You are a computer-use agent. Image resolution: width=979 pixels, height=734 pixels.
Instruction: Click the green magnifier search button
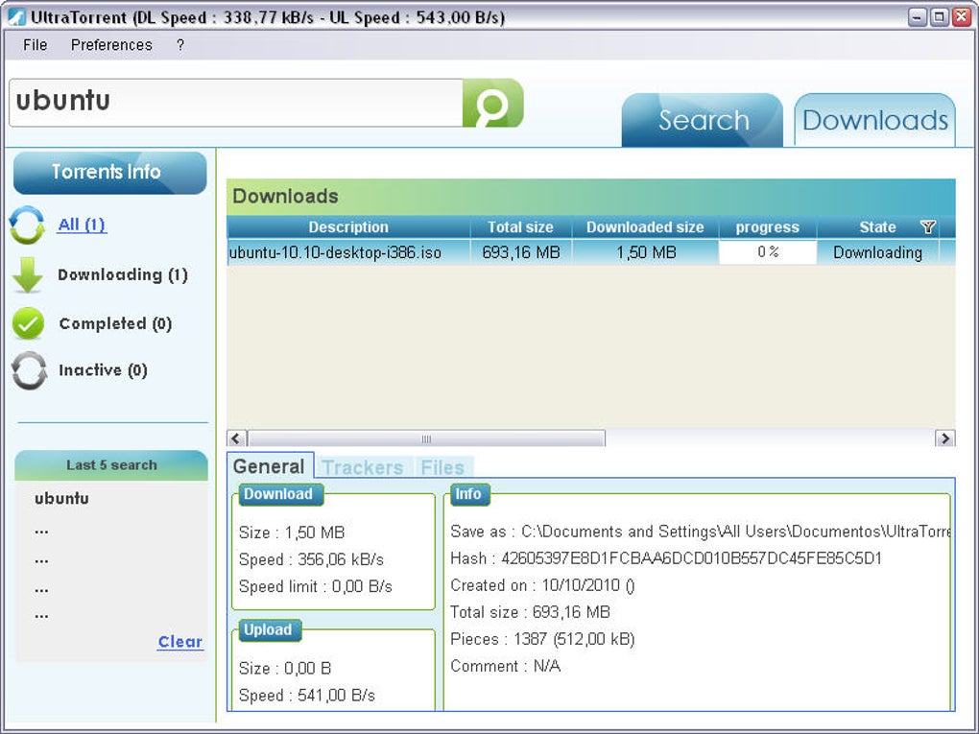[492, 104]
